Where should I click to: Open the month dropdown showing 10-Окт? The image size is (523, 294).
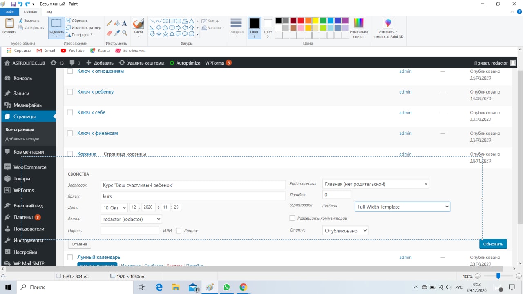(x=114, y=207)
